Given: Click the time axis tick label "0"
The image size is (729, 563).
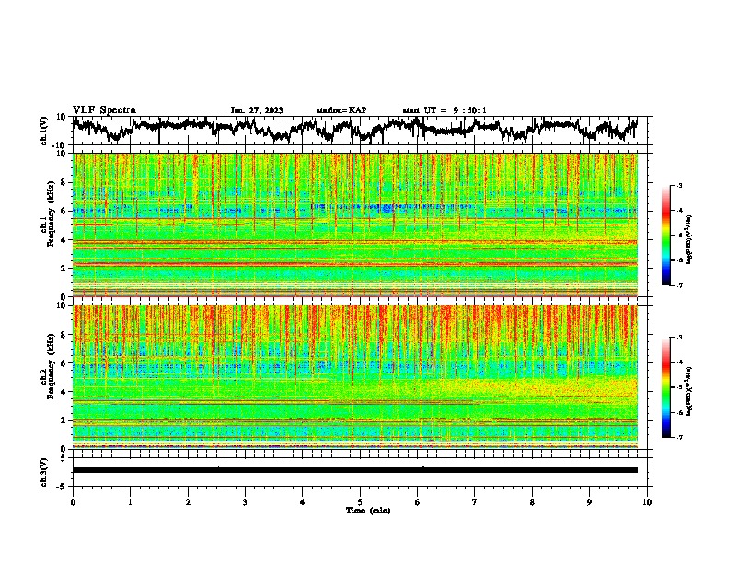Looking at the screenshot, I should click(x=73, y=502).
